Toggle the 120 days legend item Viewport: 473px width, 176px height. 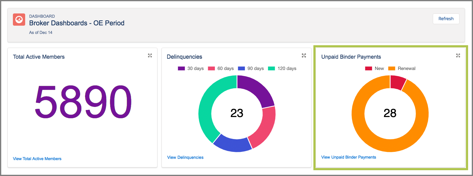pyautogui.click(x=282, y=68)
